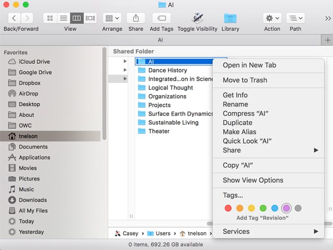Switch to list view in toolbar
The width and height of the screenshot is (333, 250).
pyautogui.click(x=63, y=18)
